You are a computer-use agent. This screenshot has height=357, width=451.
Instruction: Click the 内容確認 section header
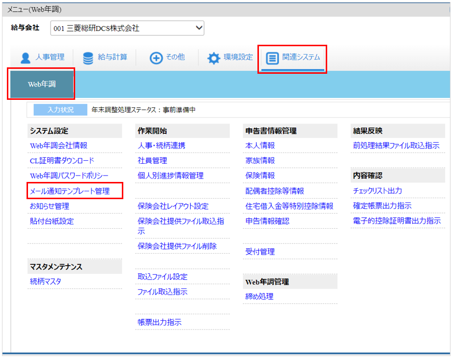pyautogui.click(x=398, y=176)
